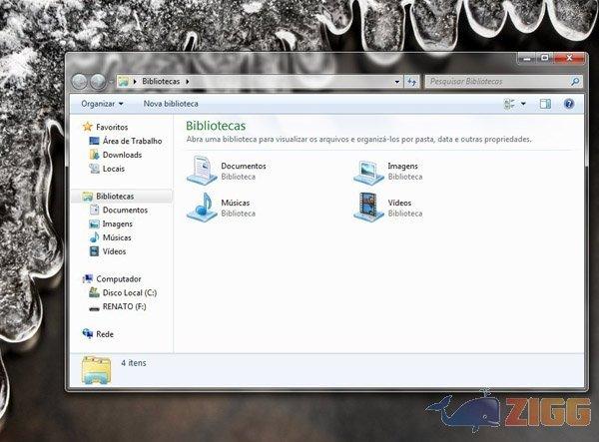Click Rede in the navigation pane
599x442 pixels.
tap(104, 334)
